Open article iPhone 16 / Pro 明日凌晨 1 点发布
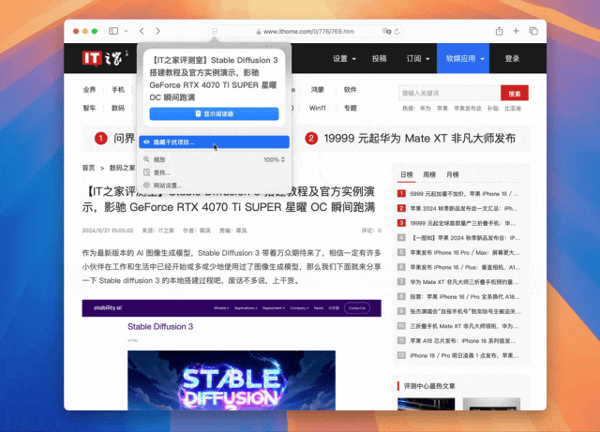The width and height of the screenshot is (600, 432). [x=464, y=355]
